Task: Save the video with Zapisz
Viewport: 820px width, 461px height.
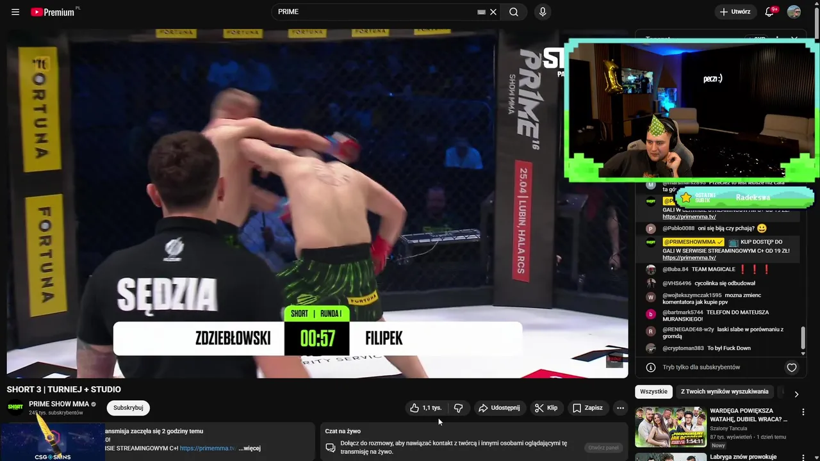Action: click(x=587, y=408)
